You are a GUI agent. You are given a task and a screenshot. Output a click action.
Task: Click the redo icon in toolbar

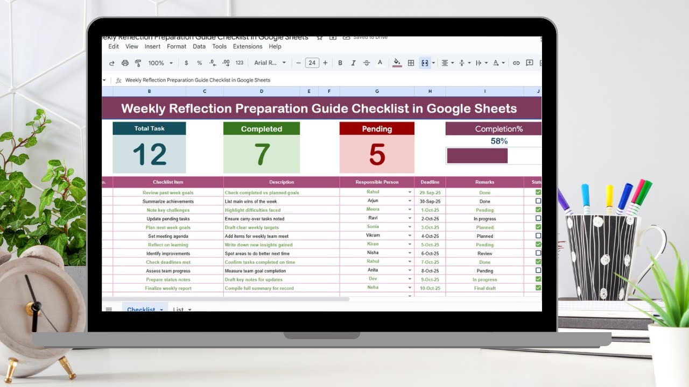(112, 63)
